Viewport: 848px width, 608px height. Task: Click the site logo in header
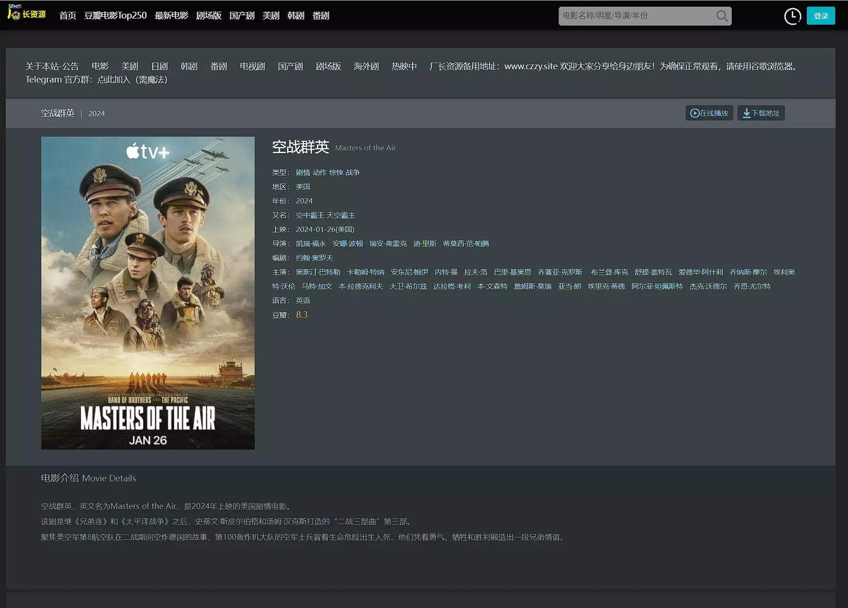coord(27,13)
